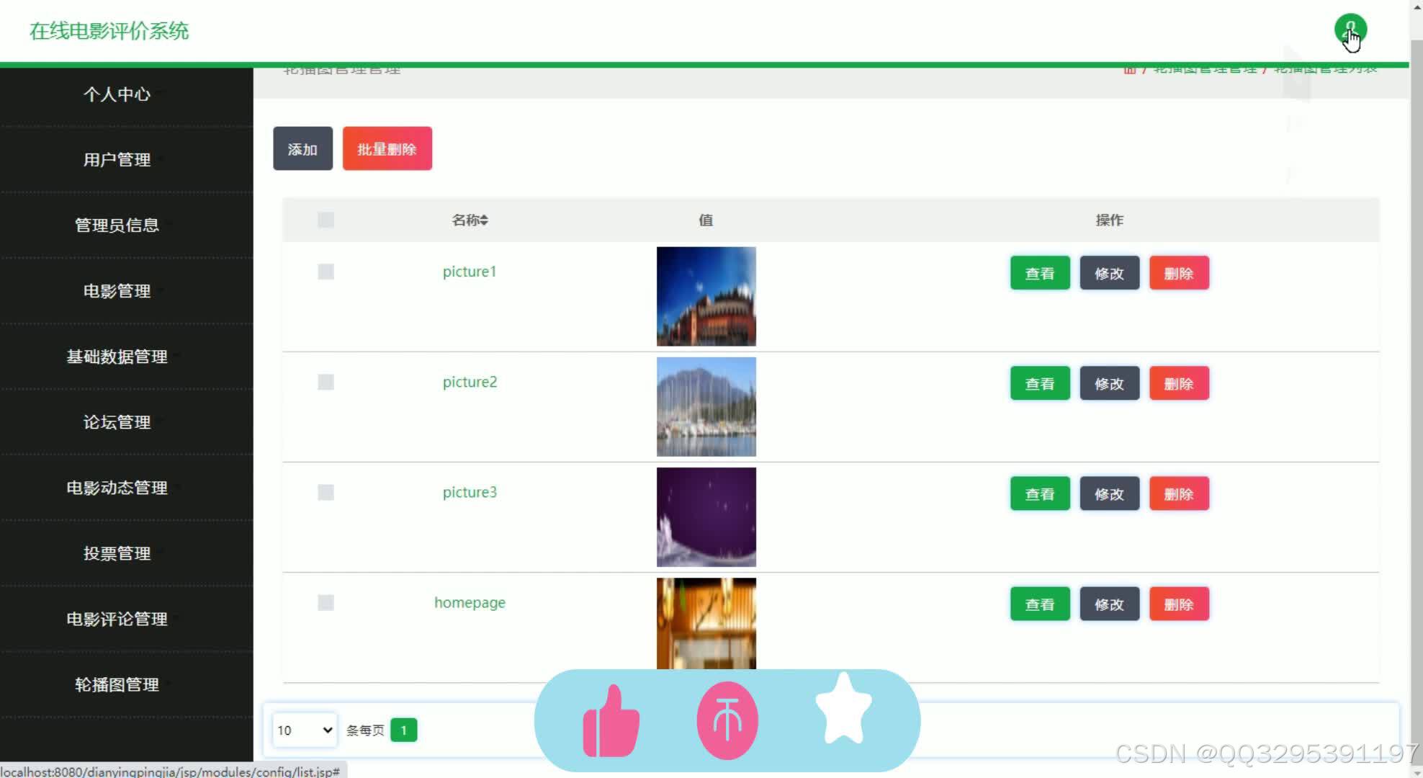This screenshot has height=778, width=1423.
Task: Click 删除 for picture2
Action: pyautogui.click(x=1179, y=383)
